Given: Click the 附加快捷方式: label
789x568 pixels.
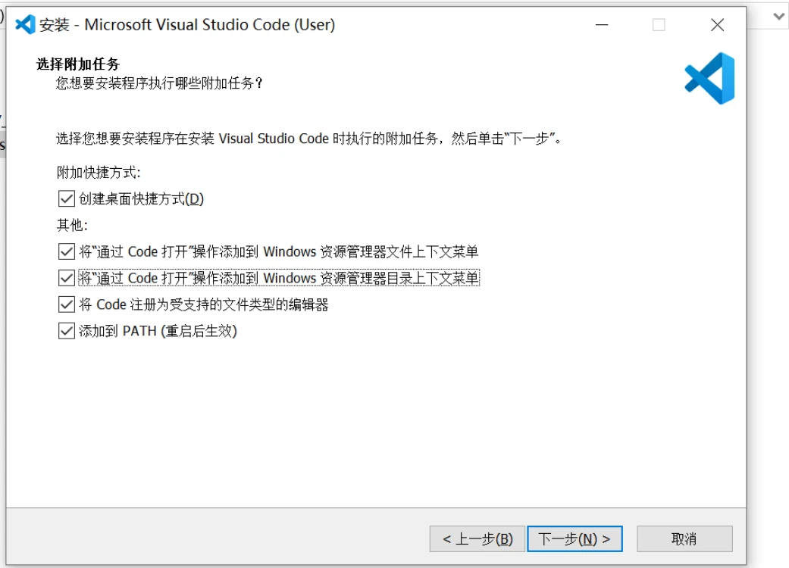Looking at the screenshot, I should pos(99,173).
